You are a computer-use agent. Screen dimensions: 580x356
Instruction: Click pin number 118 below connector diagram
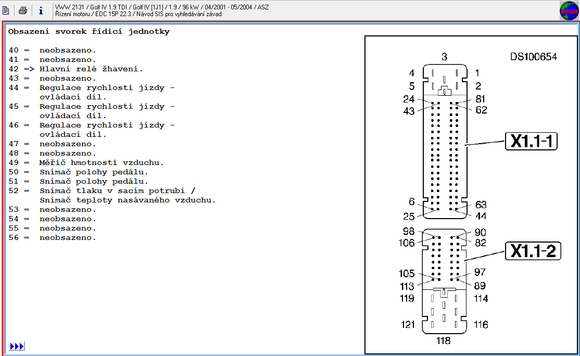(443, 341)
